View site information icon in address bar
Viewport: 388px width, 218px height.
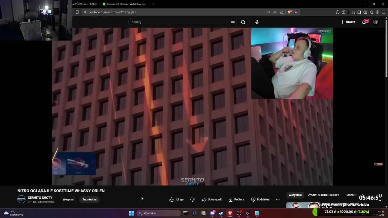(85, 12)
